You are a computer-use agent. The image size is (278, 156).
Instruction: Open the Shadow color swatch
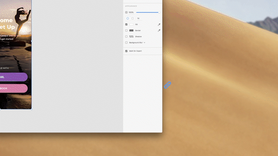coord(131,37)
